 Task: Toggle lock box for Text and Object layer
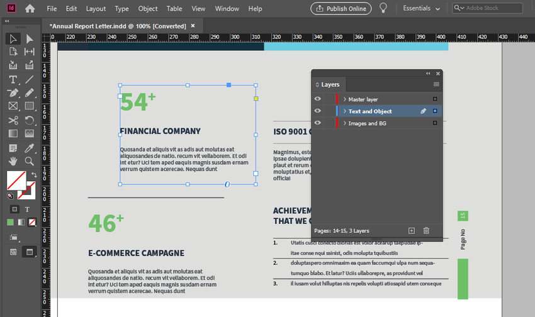[x=329, y=111]
